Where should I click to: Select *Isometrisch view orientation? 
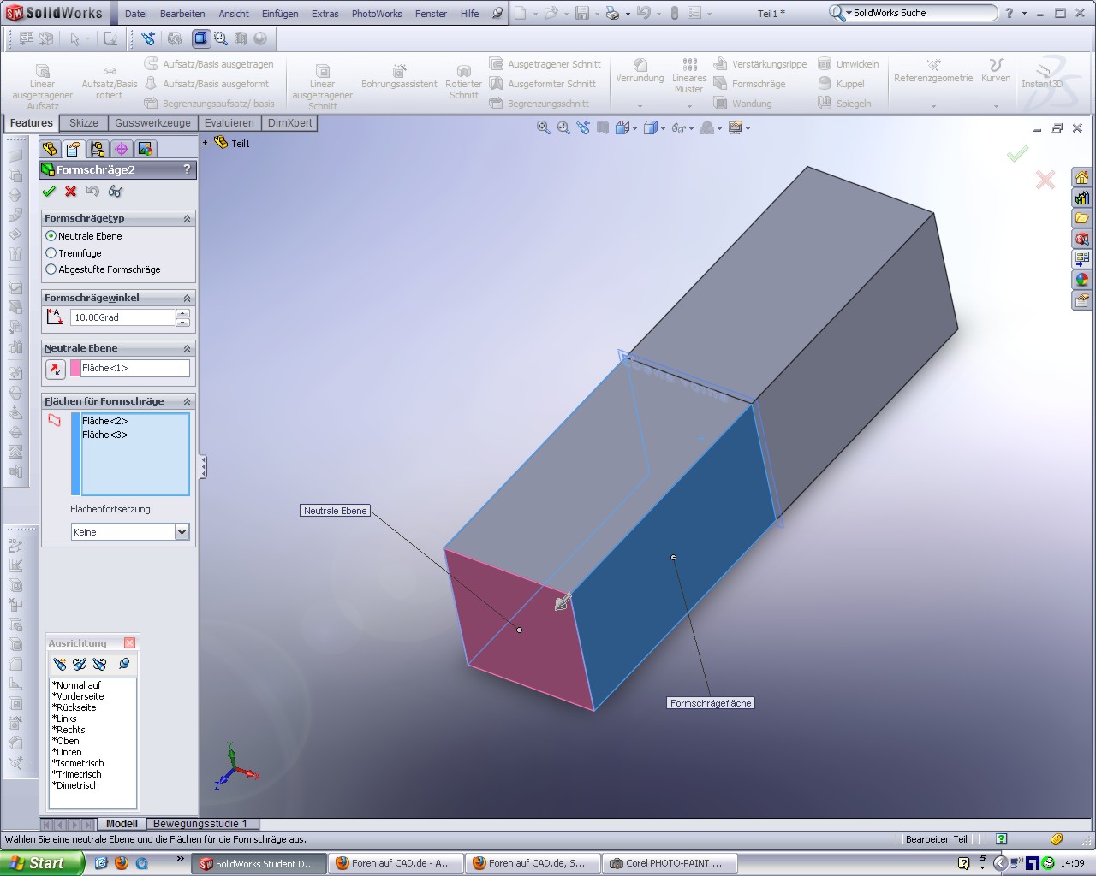(78, 763)
